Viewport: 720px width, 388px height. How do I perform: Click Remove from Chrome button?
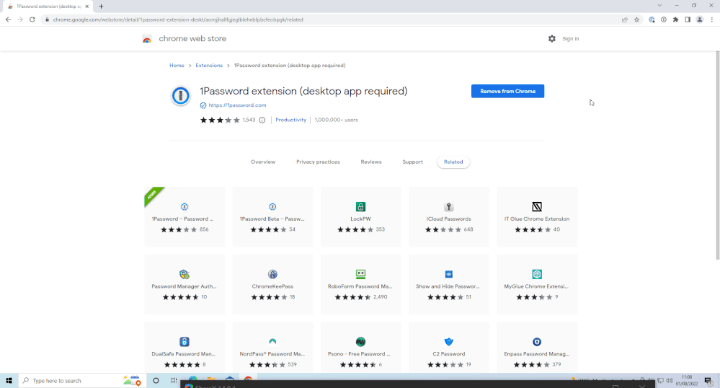[x=507, y=92]
